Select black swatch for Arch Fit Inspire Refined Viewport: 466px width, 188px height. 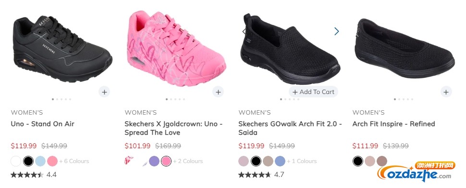[358, 161]
